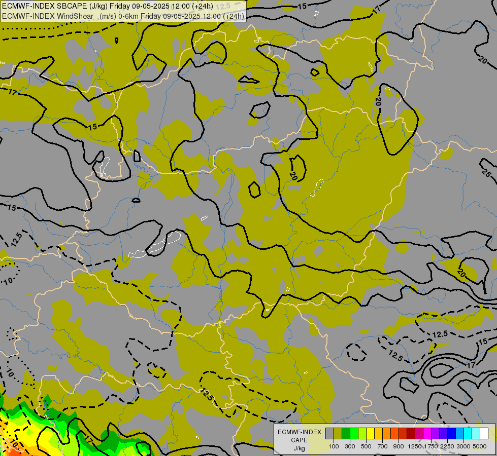The height and width of the screenshot is (456, 497).
Task: Click the gray legend swatch below 100
Action: [x=330, y=434]
